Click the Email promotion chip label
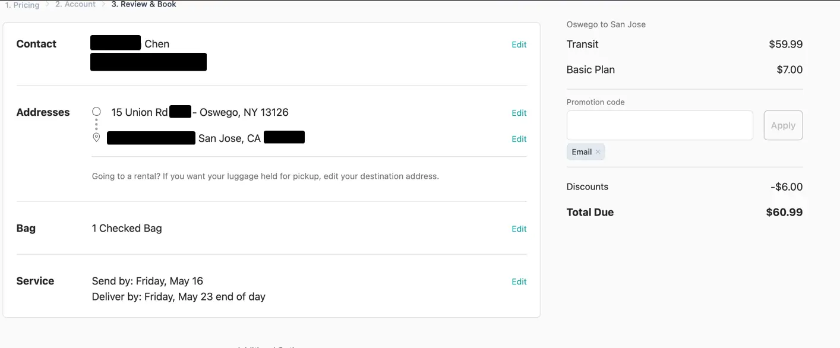840x348 pixels. tap(582, 152)
